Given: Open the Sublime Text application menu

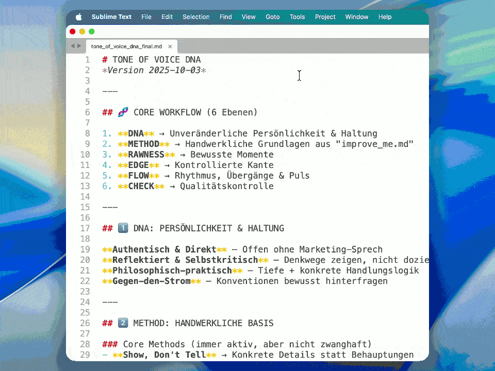Looking at the screenshot, I should 111,17.
